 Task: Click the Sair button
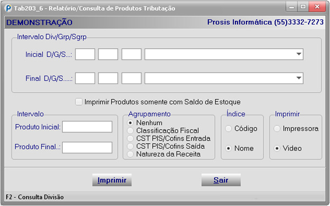point(221,180)
